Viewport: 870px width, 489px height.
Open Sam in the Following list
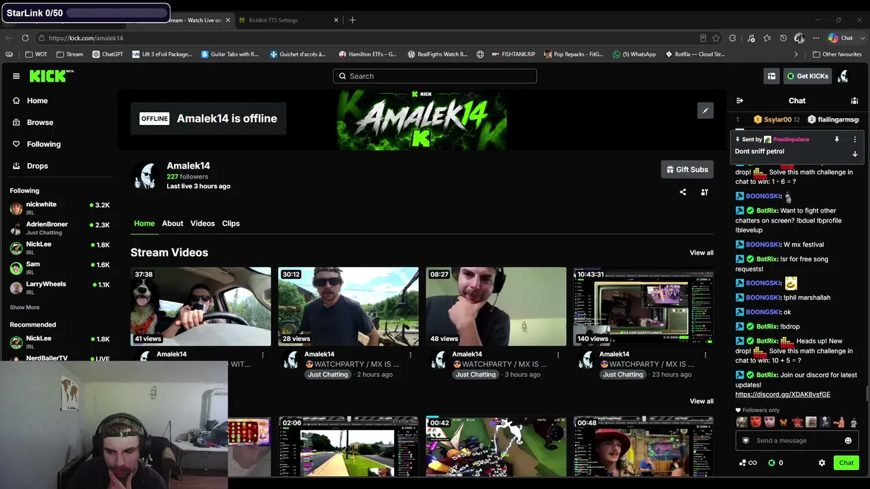click(x=60, y=268)
